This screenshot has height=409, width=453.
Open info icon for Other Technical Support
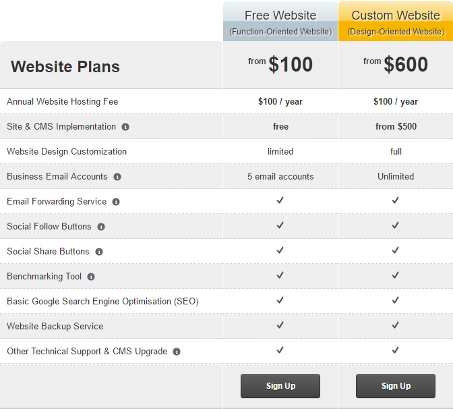click(177, 352)
